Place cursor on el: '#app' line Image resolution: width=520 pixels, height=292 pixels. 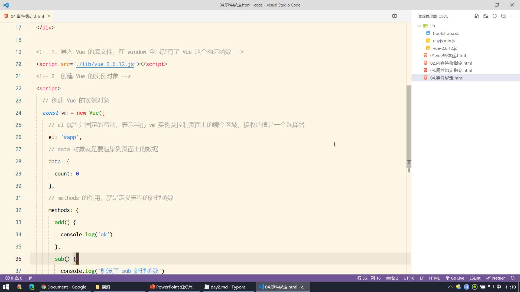[65, 137]
